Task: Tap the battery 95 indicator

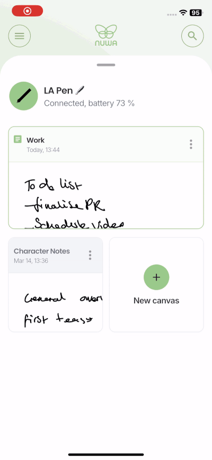Action: [x=196, y=13]
